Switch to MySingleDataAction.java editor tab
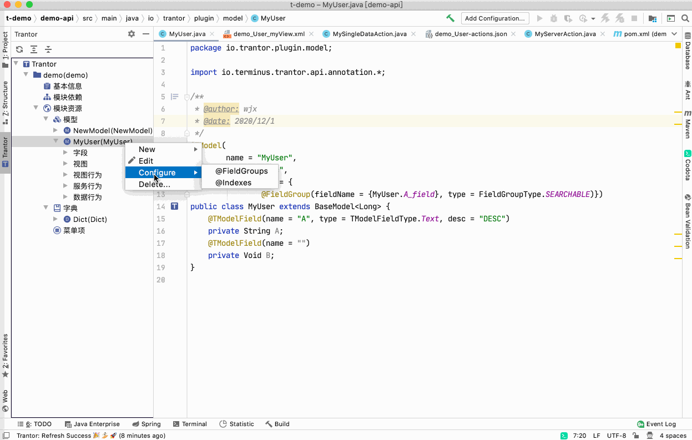The height and width of the screenshot is (440, 692). pyautogui.click(x=369, y=34)
